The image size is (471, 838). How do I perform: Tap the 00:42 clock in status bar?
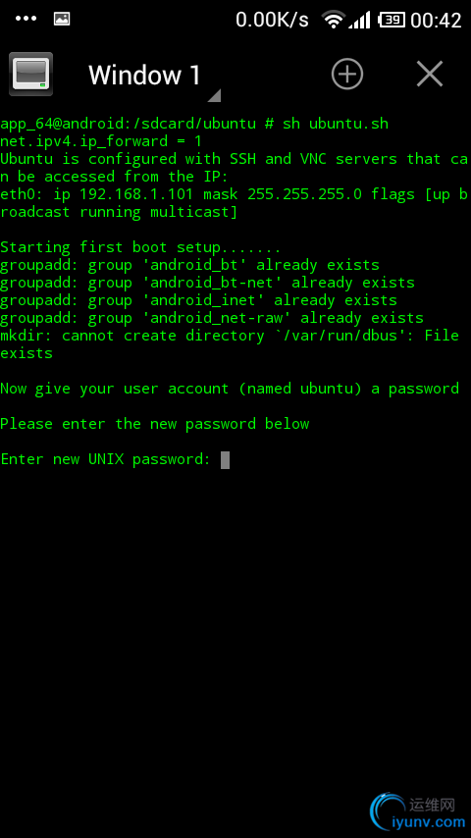pos(436,21)
